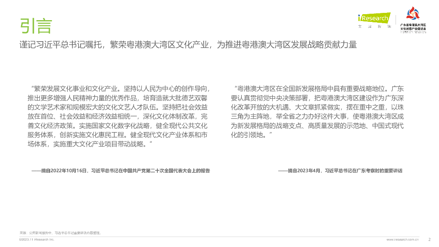Image resolution: width=439 pixels, height=247 pixels.
Task: Click the phrase 为推进粤港澳大湾区发展战略贡献力量 in the subtitle
Action: click(287, 45)
